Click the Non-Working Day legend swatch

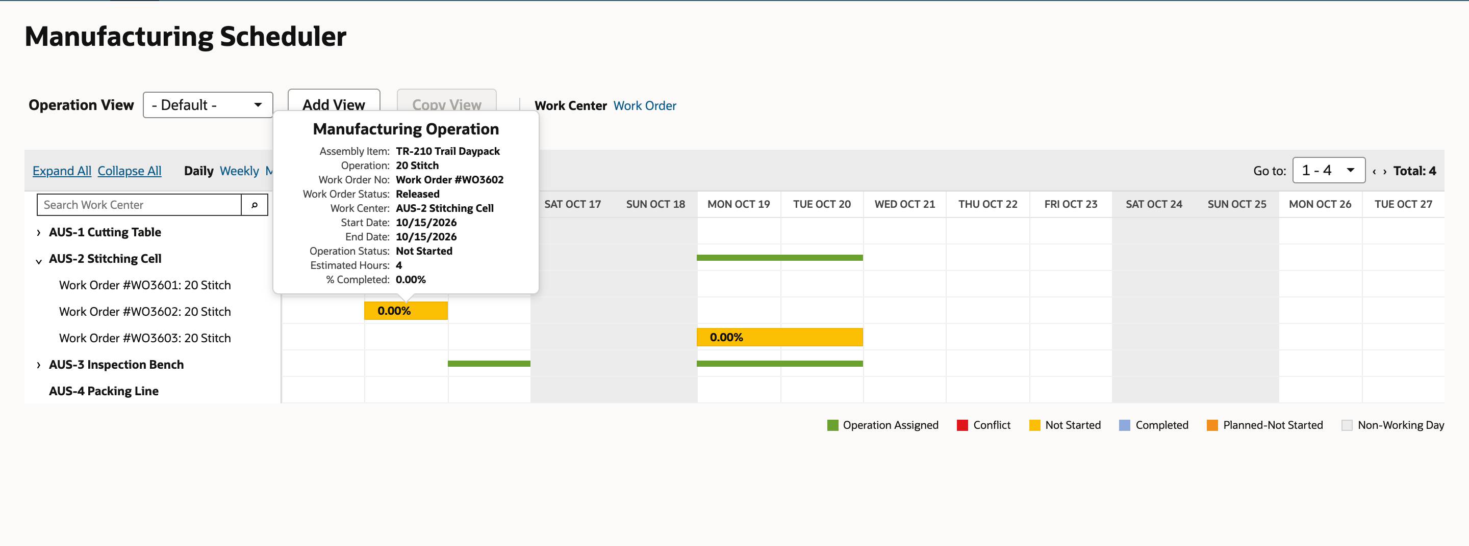click(1347, 425)
